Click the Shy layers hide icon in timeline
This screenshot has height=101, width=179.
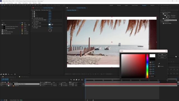pyautogui.click(x=74, y=80)
